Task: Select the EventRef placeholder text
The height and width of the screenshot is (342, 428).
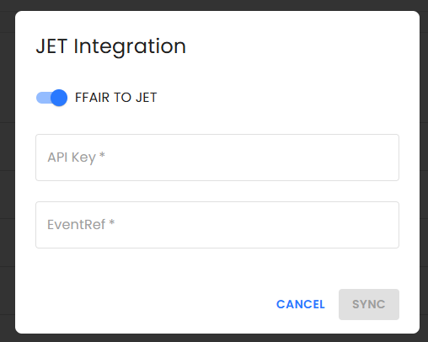Action: (76, 225)
